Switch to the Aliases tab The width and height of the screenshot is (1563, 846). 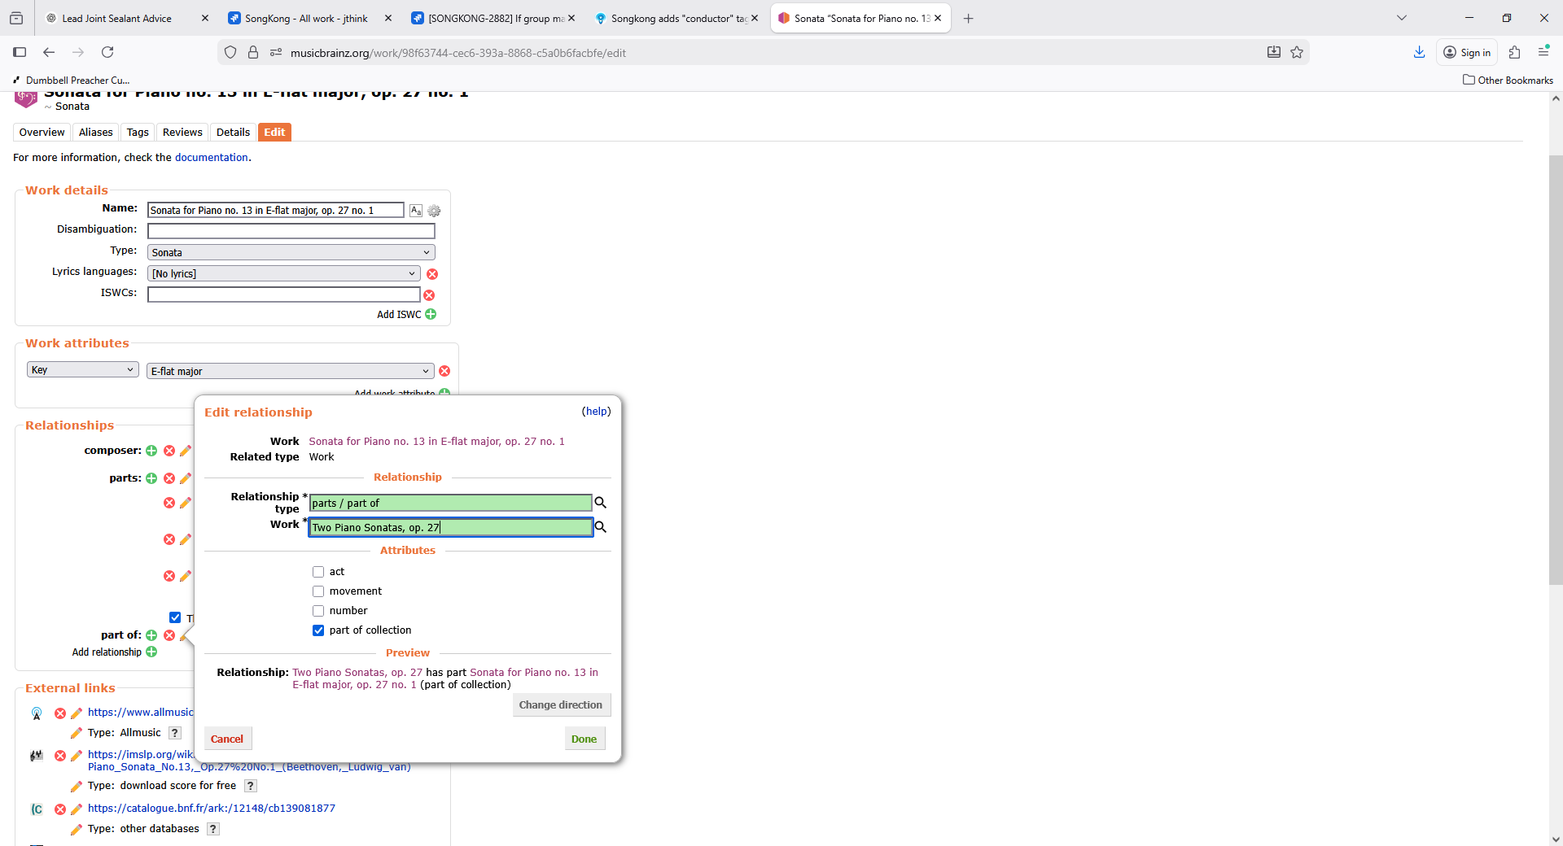[x=95, y=133]
